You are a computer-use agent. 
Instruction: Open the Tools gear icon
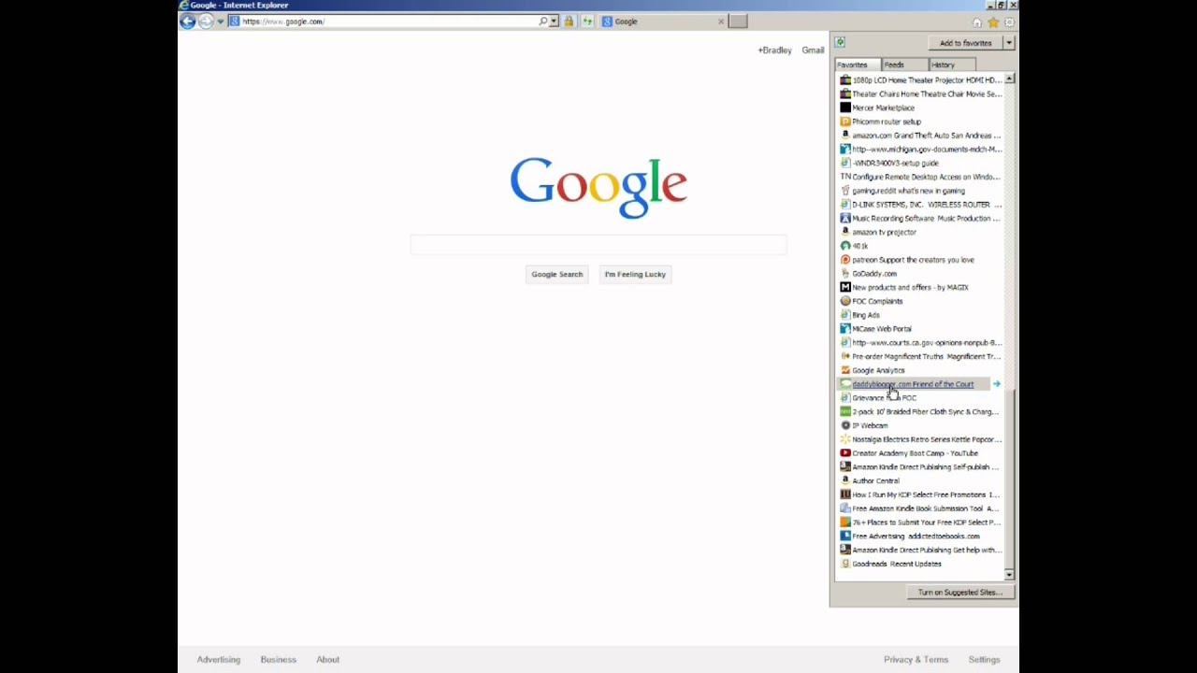(x=1009, y=22)
